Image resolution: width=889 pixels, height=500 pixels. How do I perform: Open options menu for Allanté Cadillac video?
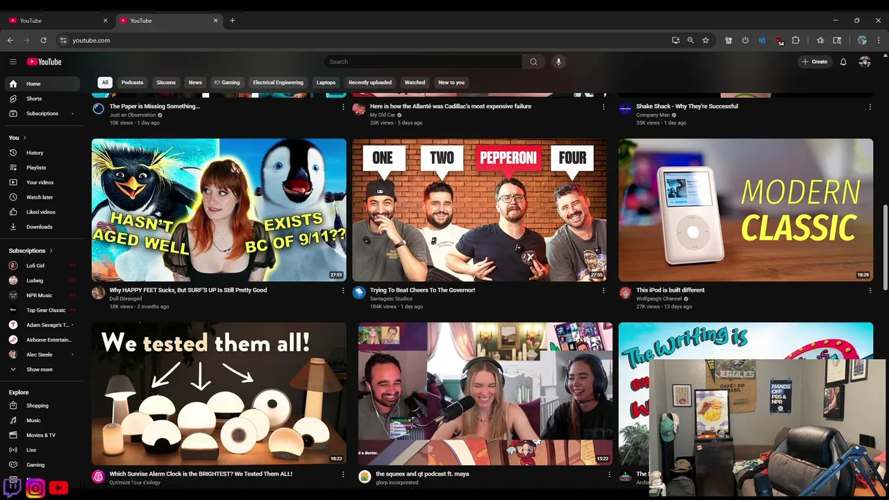603,107
